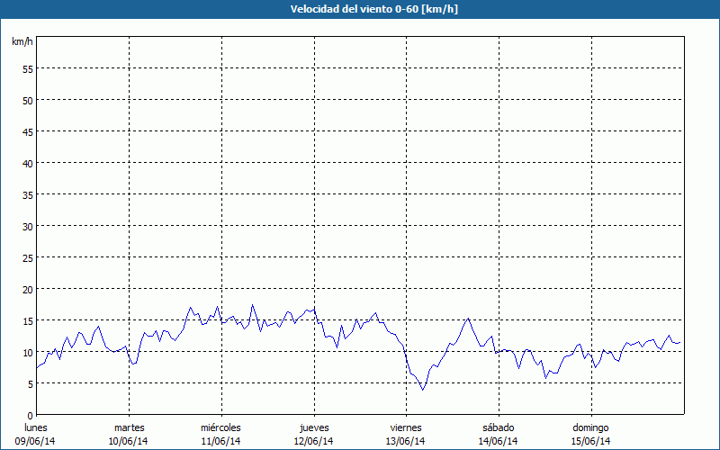
Task: Click the chart title 'Velocidad del viento 0-60'
Action: (x=360, y=9)
